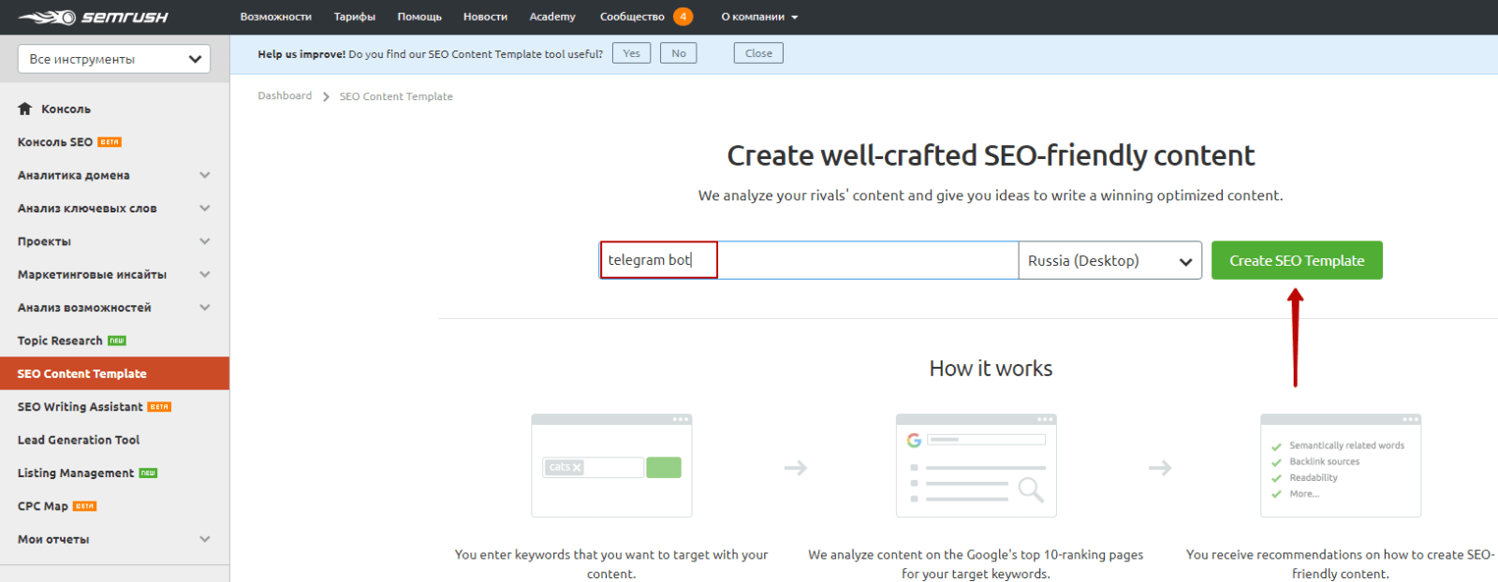Screen dimensions: 1498x582
Task: Open Возможности in top menu
Action: coord(275,17)
